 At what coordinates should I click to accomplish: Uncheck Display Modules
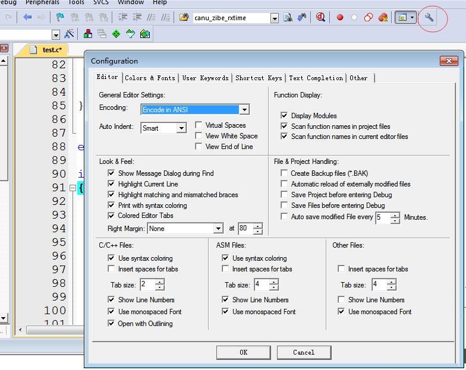point(284,115)
